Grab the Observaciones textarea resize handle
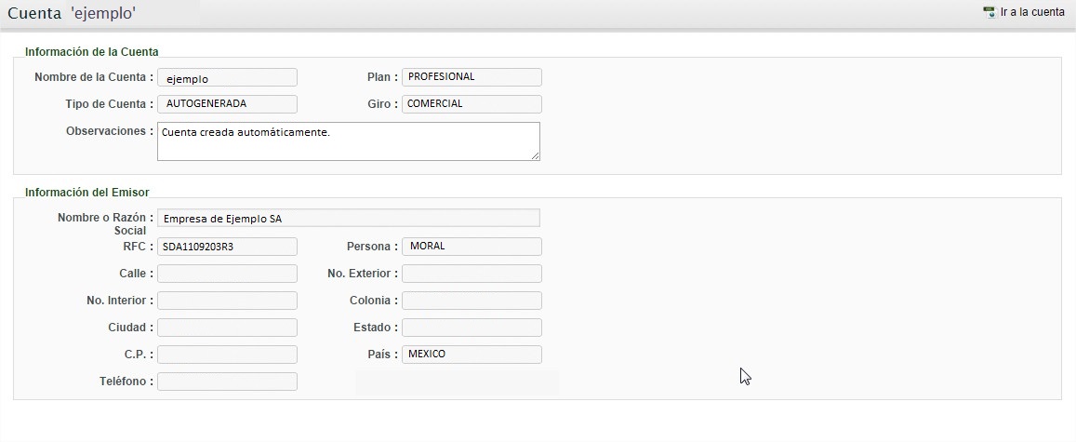Screen dimensions: 1076x442 click(x=536, y=156)
